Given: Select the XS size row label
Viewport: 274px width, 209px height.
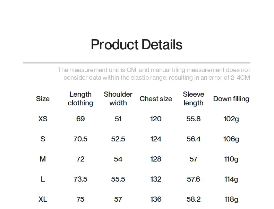Looking at the screenshot, I should pyautogui.click(x=43, y=119).
